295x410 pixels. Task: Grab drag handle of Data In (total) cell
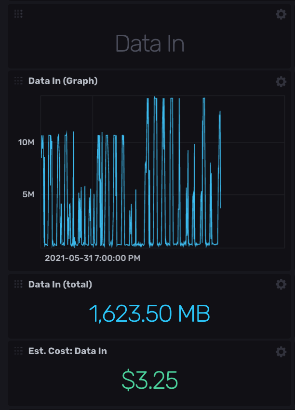[x=18, y=284]
